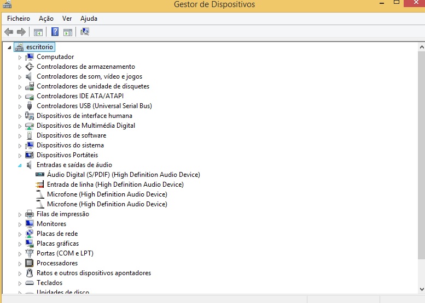
Task: Select Placas gráficas label
Action: tap(58, 243)
